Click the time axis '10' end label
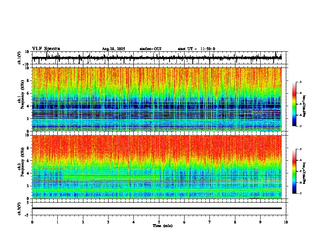The width and height of the screenshot is (322, 249). [x=286, y=222]
